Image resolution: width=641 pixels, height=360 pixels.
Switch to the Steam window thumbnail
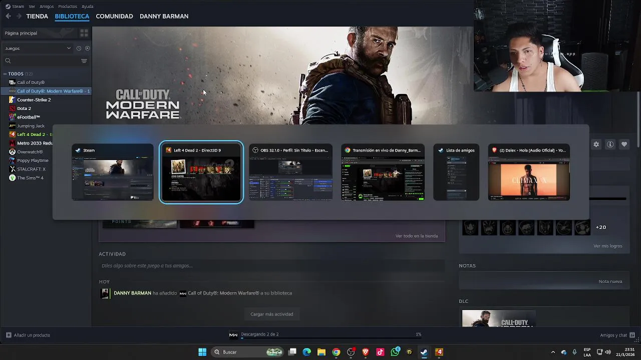(x=113, y=172)
